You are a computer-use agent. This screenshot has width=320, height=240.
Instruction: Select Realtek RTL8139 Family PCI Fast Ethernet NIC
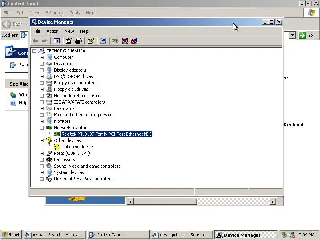click(x=106, y=134)
